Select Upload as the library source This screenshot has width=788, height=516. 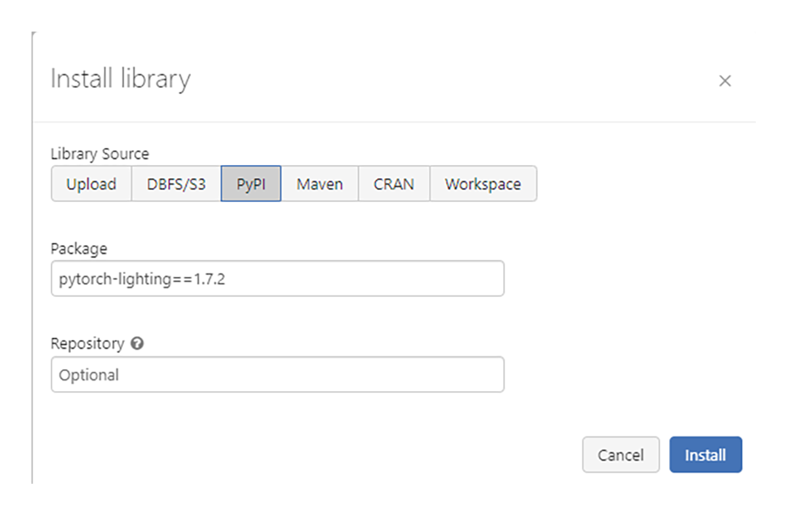91,184
